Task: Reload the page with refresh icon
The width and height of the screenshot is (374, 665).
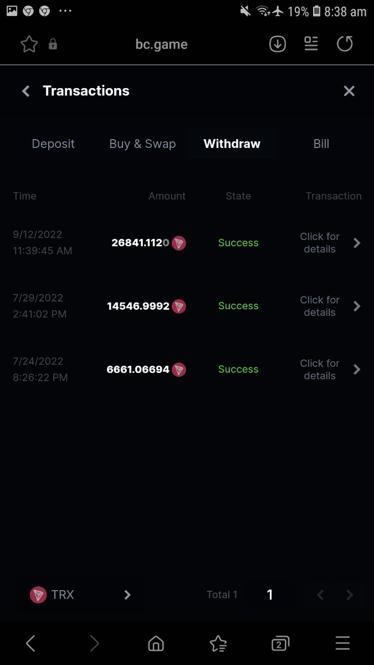Action: 345,44
